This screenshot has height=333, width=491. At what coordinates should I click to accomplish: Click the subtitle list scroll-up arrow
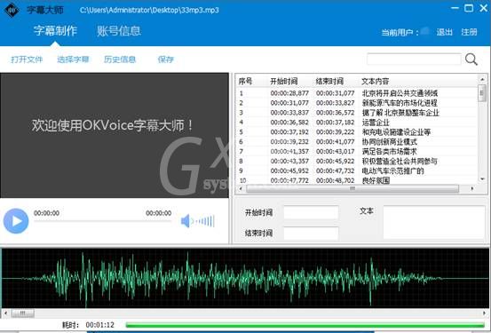pos(482,80)
